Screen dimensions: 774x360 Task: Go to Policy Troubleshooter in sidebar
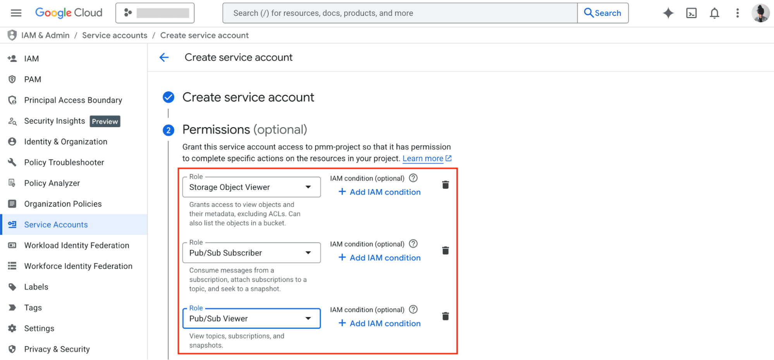click(64, 162)
